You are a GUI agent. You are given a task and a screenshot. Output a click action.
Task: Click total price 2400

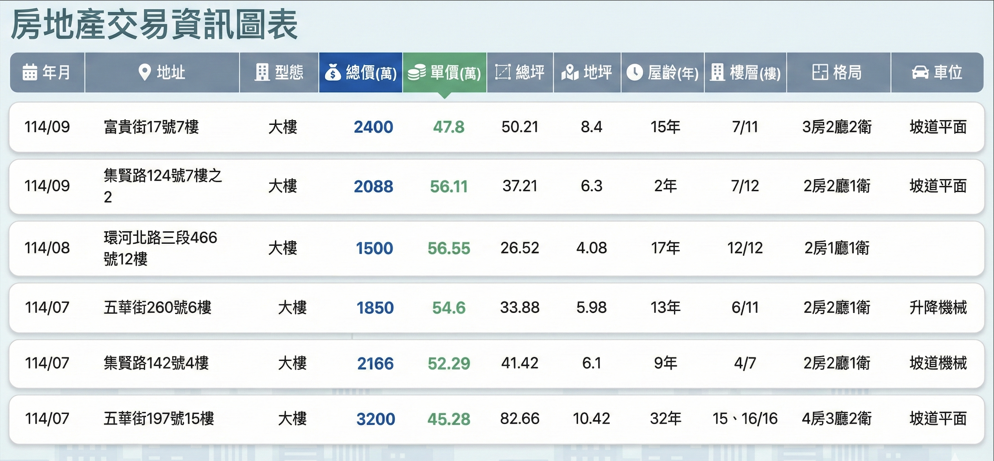tap(373, 127)
